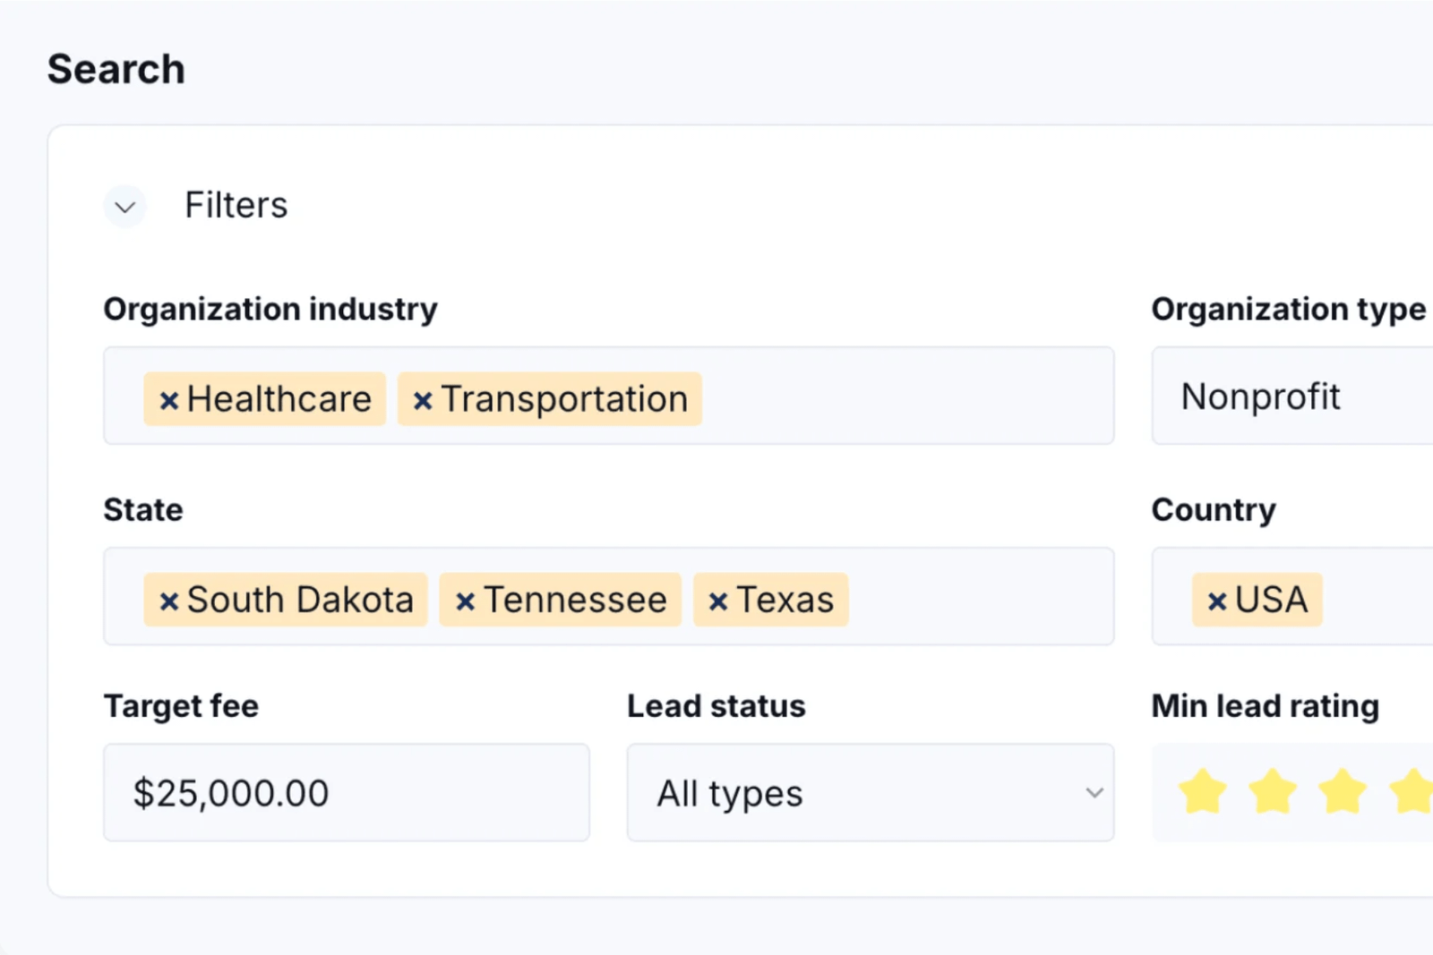Click empty area in State field
Viewport: 1433px width, 955px height.
click(x=976, y=597)
